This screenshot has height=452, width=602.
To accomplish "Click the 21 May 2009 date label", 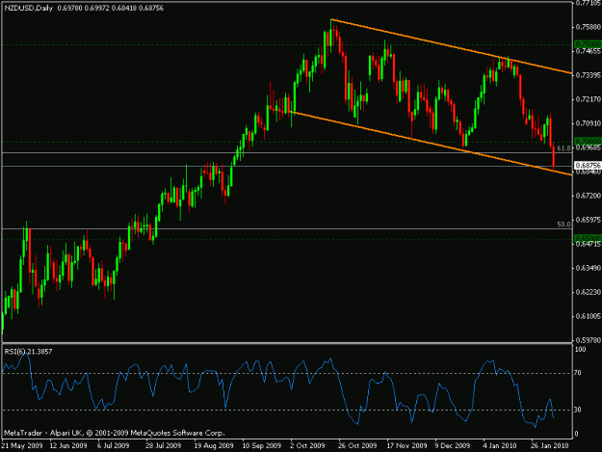I will click(x=22, y=446).
